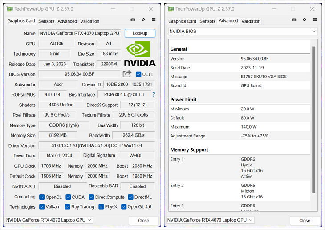The image size is (325, 230).
Task: Click the GPU Clock value 1705 MHz
Action: [x=51, y=166]
